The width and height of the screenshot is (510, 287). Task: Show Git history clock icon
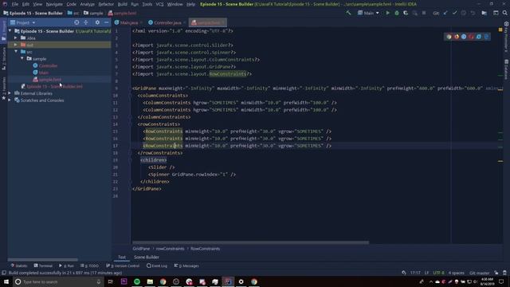click(464, 13)
